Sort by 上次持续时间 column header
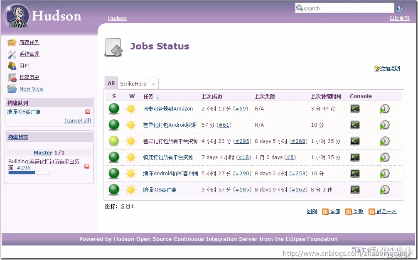Image resolution: width=418 pixels, height=260 pixels. tap(326, 96)
